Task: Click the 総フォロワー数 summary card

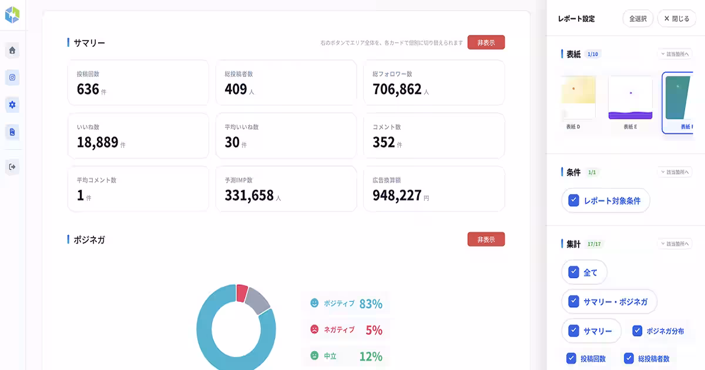Action: point(434,83)
